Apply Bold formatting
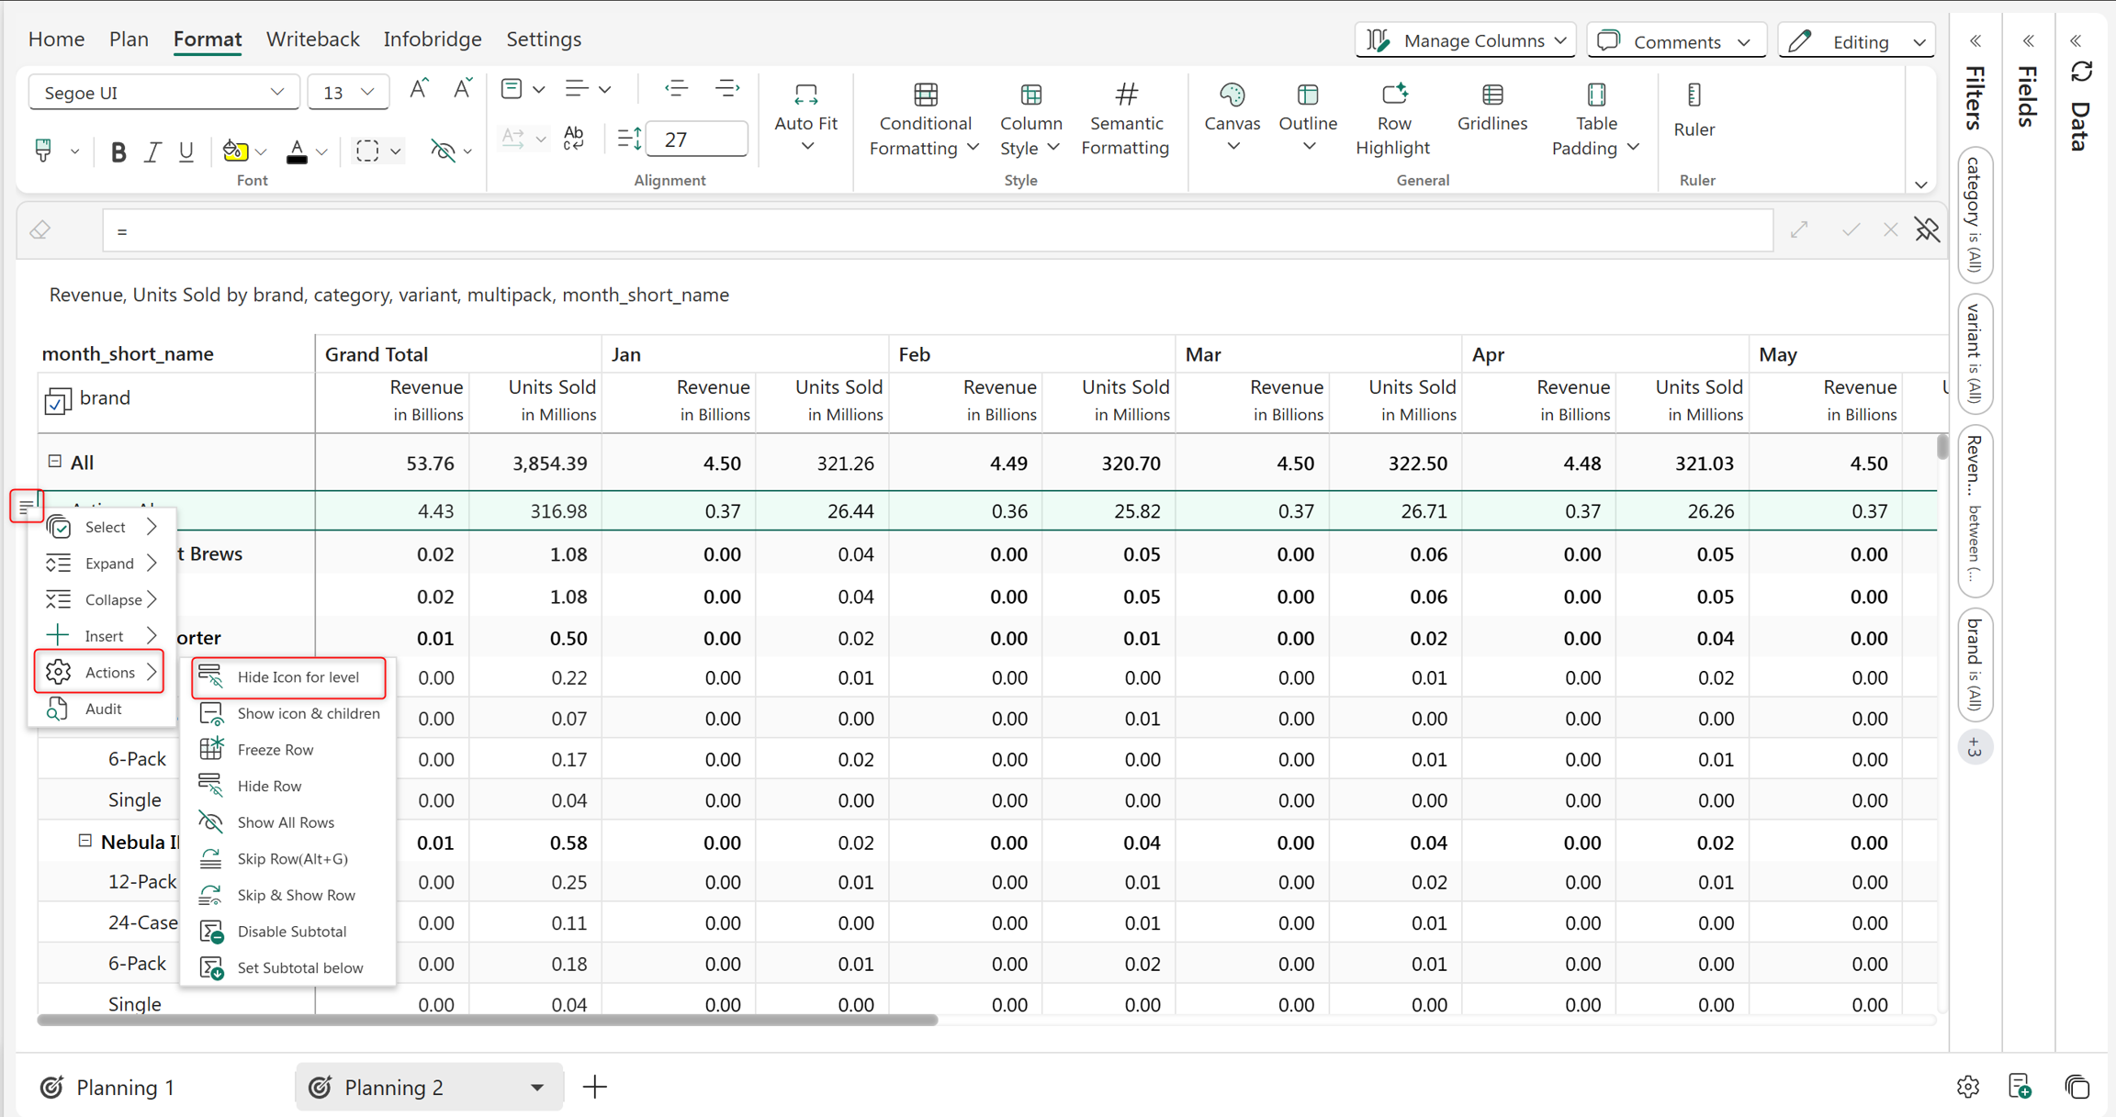Screen dimensions: 2116x1117 click(118, 151)
